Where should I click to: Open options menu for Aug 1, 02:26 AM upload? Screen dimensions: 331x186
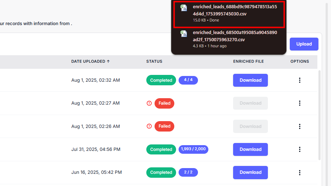click(x=300, y=127)
